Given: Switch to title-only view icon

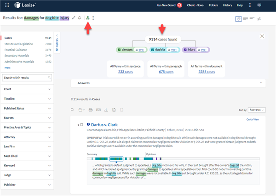Looking at the screenshot, I should coord(252,18).
